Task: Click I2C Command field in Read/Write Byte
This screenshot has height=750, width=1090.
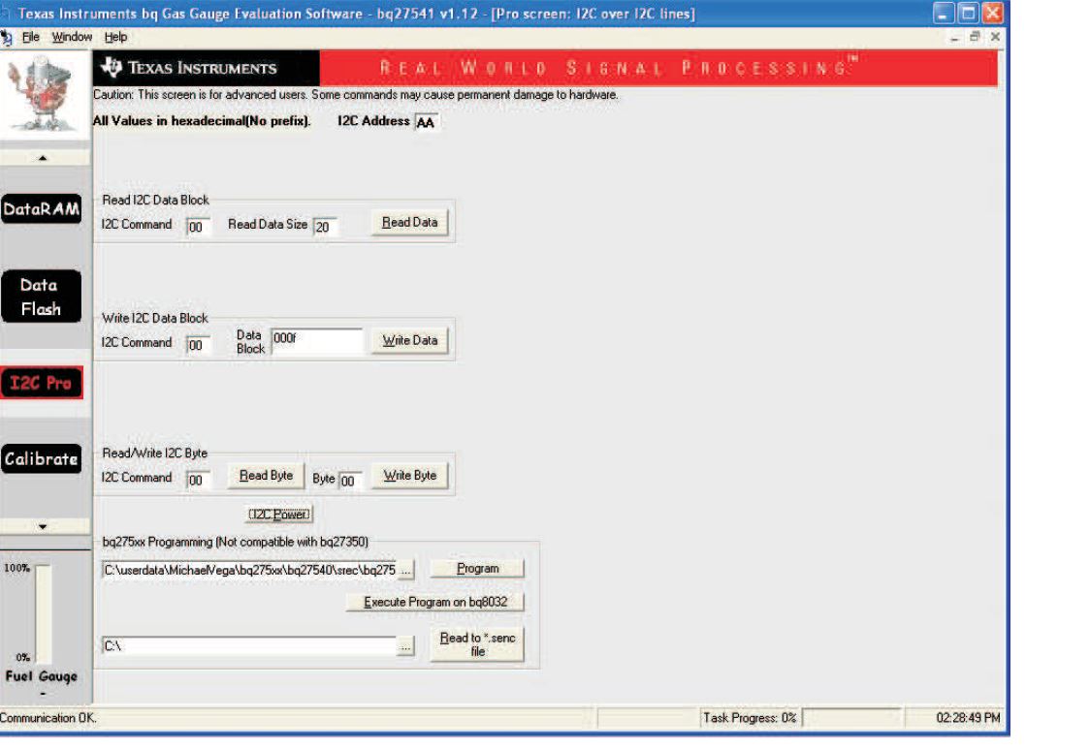Action: [198, 480]
